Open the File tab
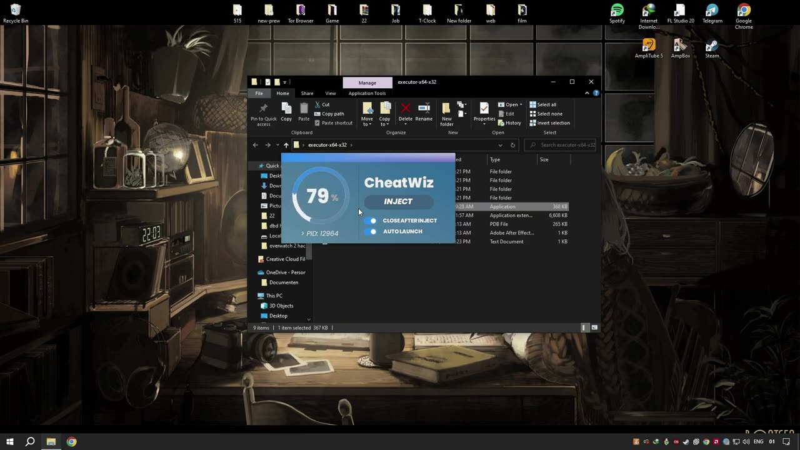800x450 pixels. [259, 93]
